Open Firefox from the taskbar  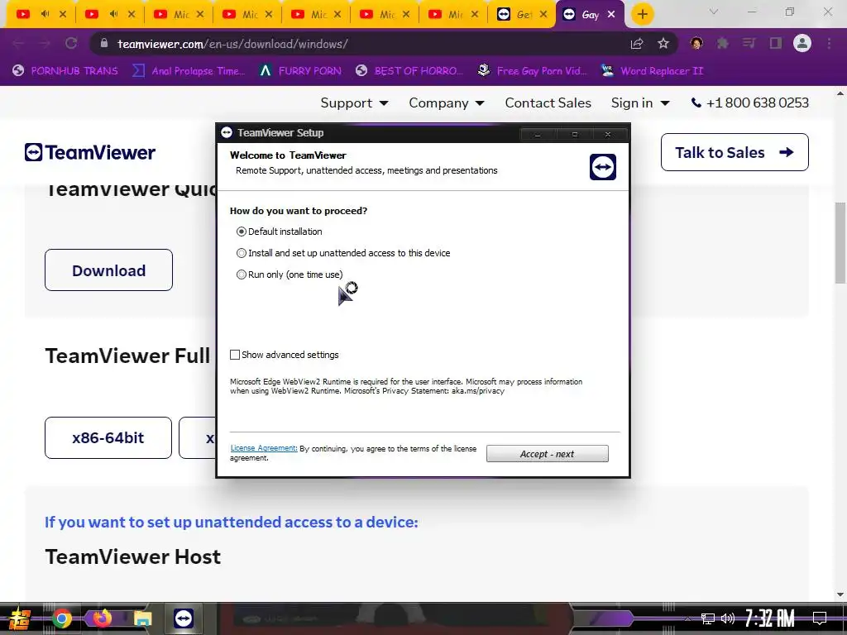[x=102, y=618]
